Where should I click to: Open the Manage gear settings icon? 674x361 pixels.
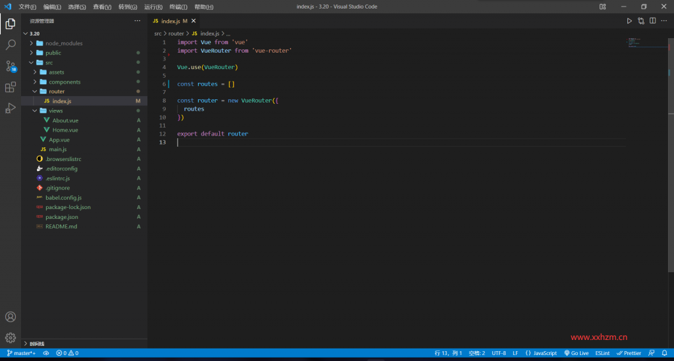pos(11,337)
